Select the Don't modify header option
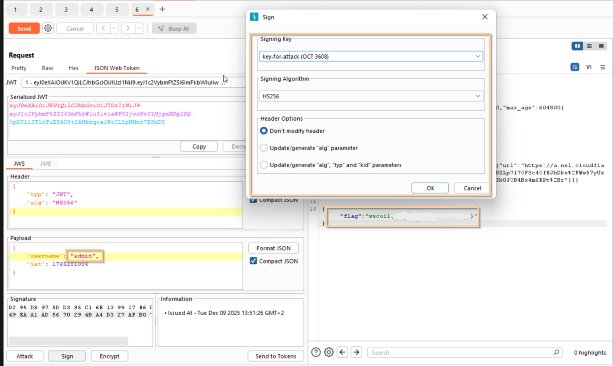This screenshot has height=366, width=613. [263, 131]
